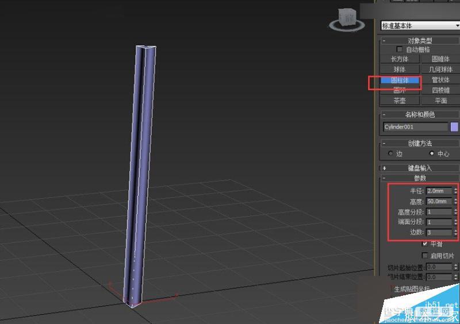Click the 切片起始位置 spinner arrows

click(455, 267)
